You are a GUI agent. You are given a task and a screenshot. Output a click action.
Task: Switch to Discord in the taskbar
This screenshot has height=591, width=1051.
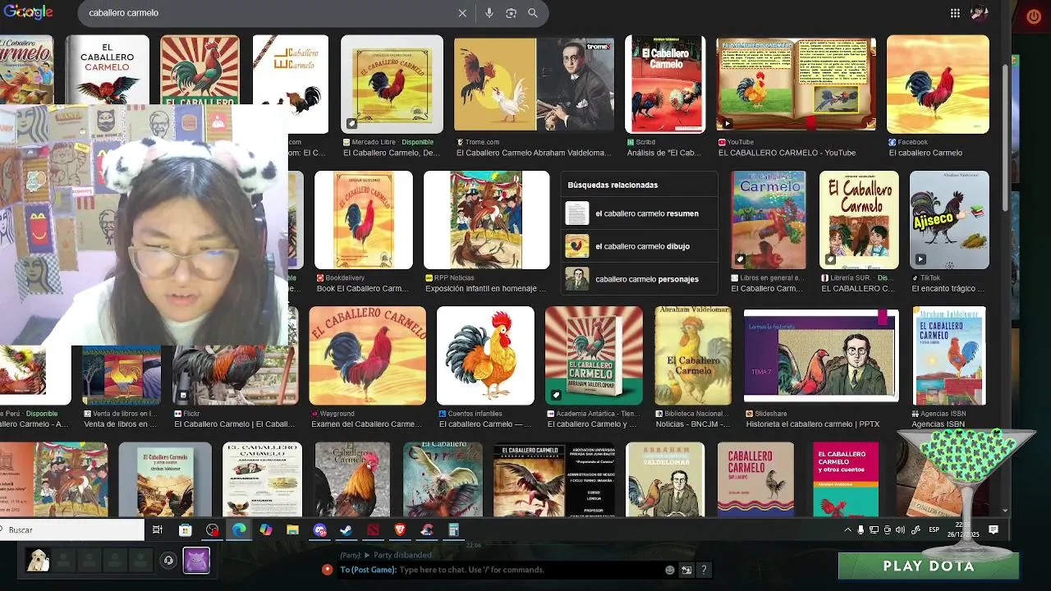click(x=319, y=530)
